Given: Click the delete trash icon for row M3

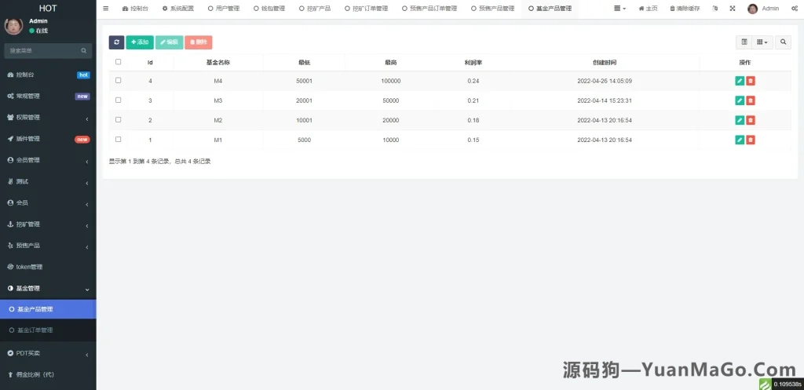Looking at the screenshot, I should tap(751, 100).
